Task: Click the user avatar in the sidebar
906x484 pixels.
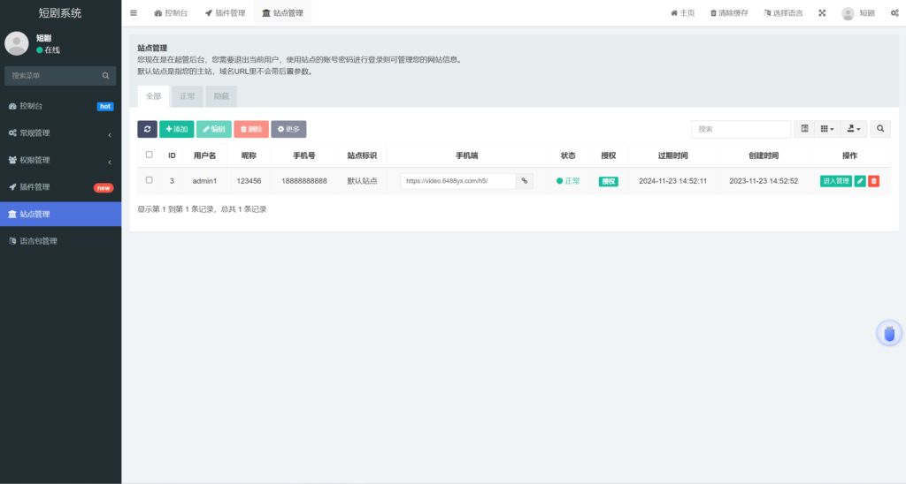Action: (17, 44)
